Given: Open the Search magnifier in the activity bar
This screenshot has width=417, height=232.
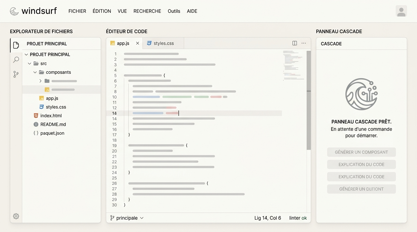Looking at the screenshot, I should [16, 60].
